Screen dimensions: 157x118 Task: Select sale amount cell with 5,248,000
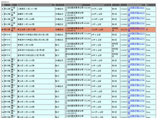point(78,29)
